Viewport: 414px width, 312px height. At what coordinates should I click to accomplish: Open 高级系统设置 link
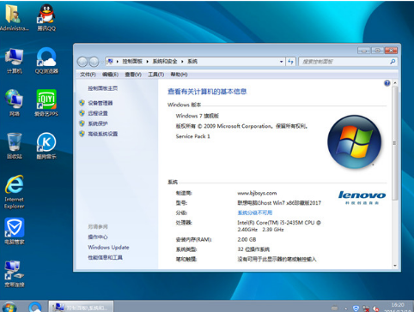tap(103, 134)
